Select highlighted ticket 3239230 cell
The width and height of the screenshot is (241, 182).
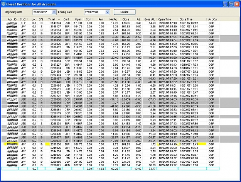56,144
